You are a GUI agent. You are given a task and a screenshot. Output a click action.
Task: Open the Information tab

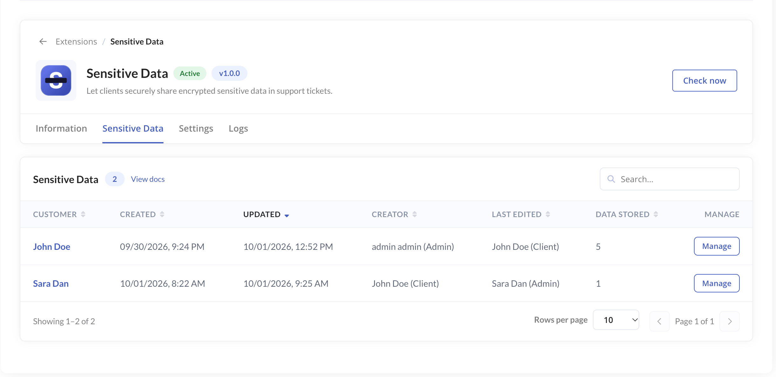pyautogui.click(x=61, y=128)
